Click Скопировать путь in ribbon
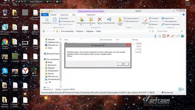195x110 pixels. pyautogui.click(x=66, y=21)
